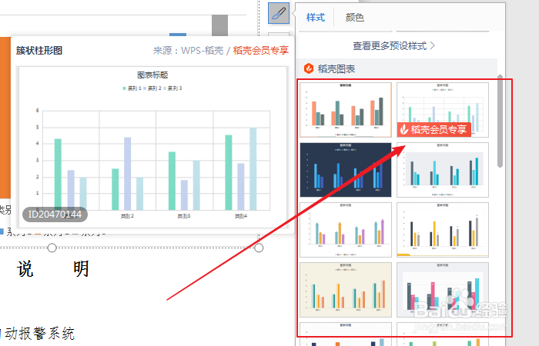Click the ID20470144 label

[55, 215]
